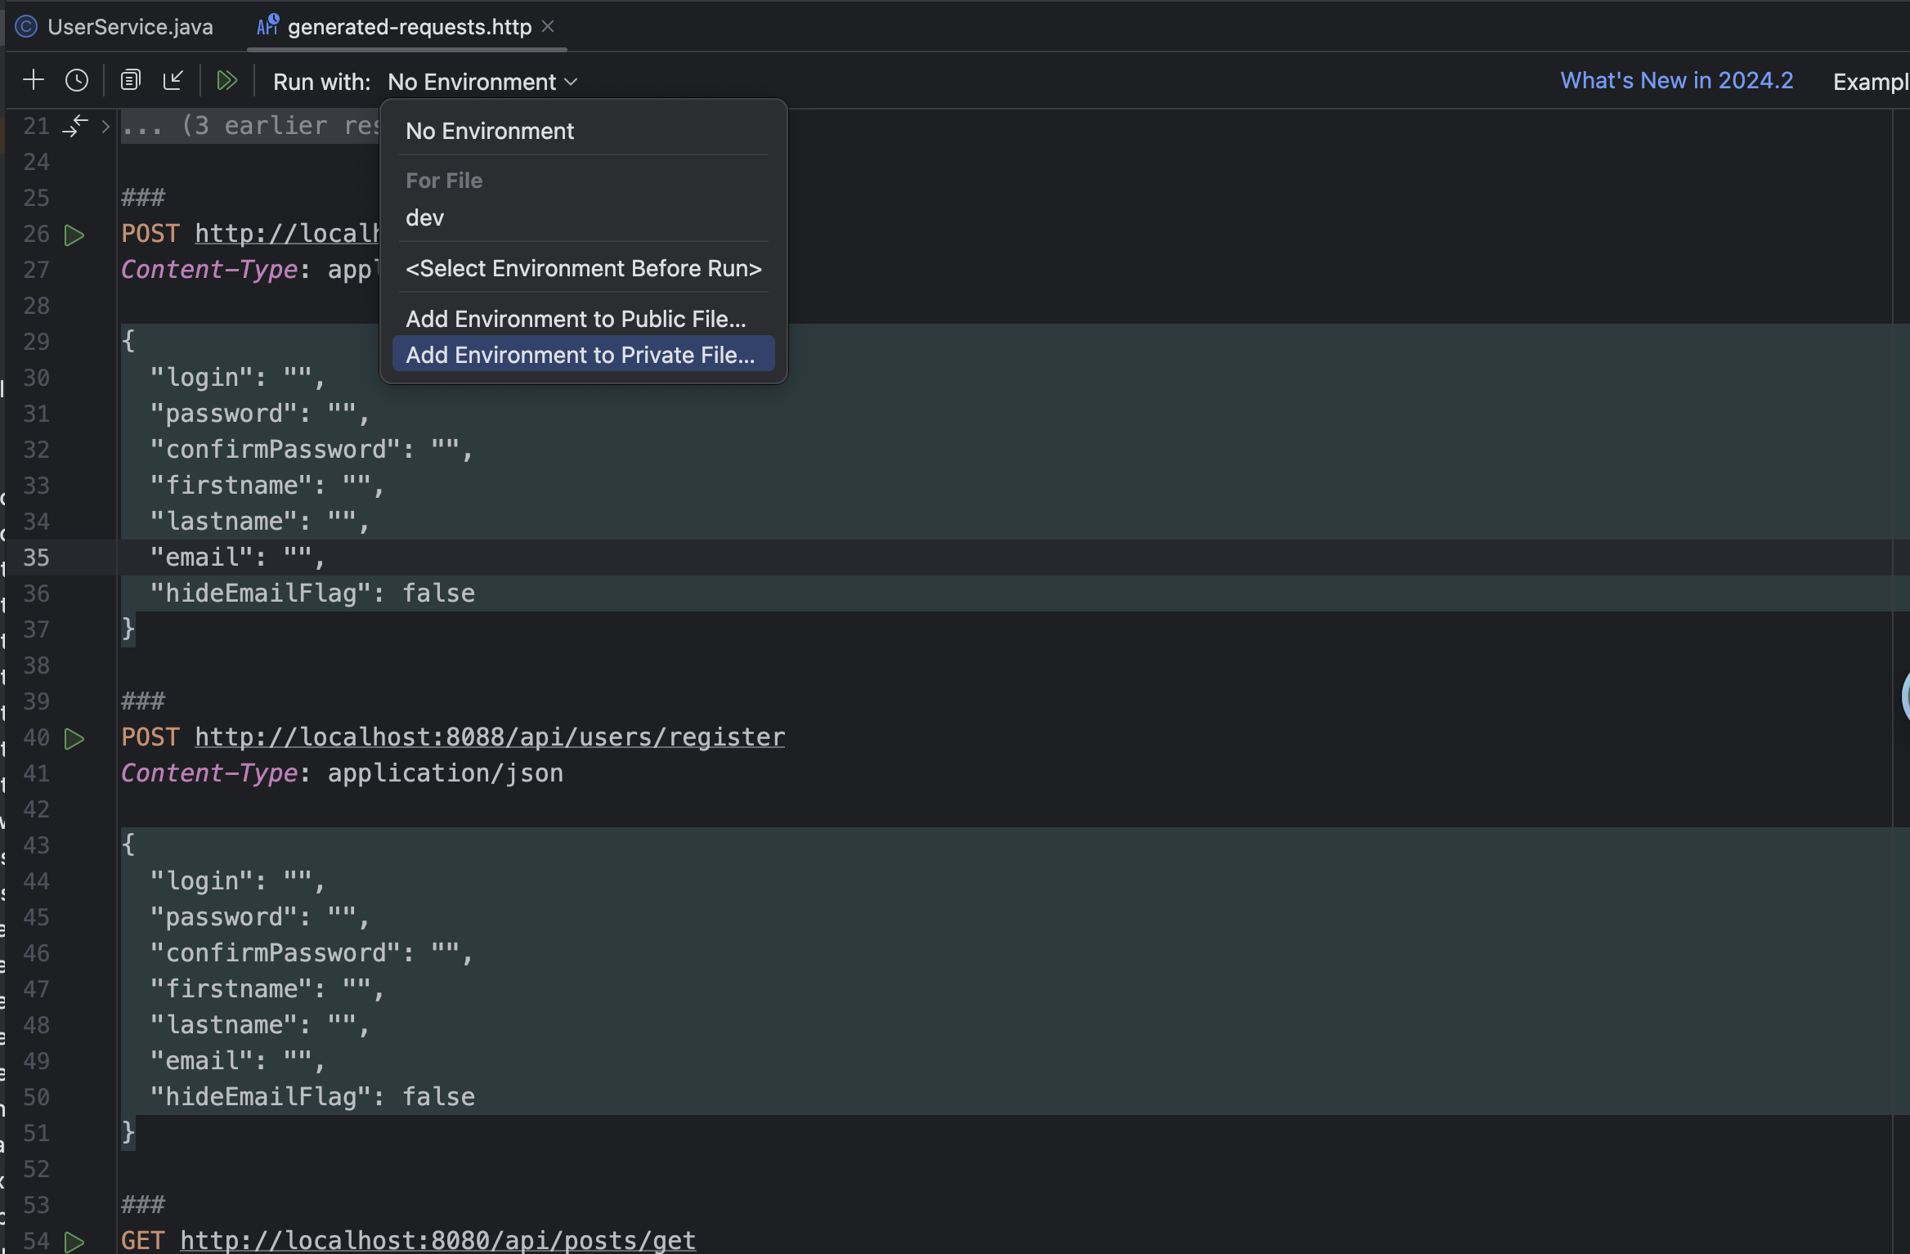Select the dev environment for file
The width and height of the screenshot is (1910, 1254).
424,217
